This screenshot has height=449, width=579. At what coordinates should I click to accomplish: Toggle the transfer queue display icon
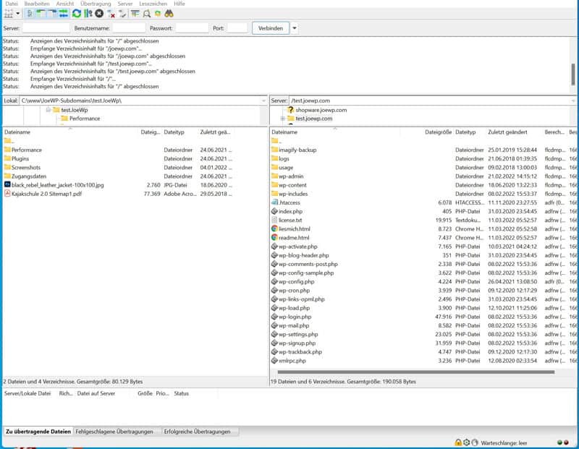point(64,14)
